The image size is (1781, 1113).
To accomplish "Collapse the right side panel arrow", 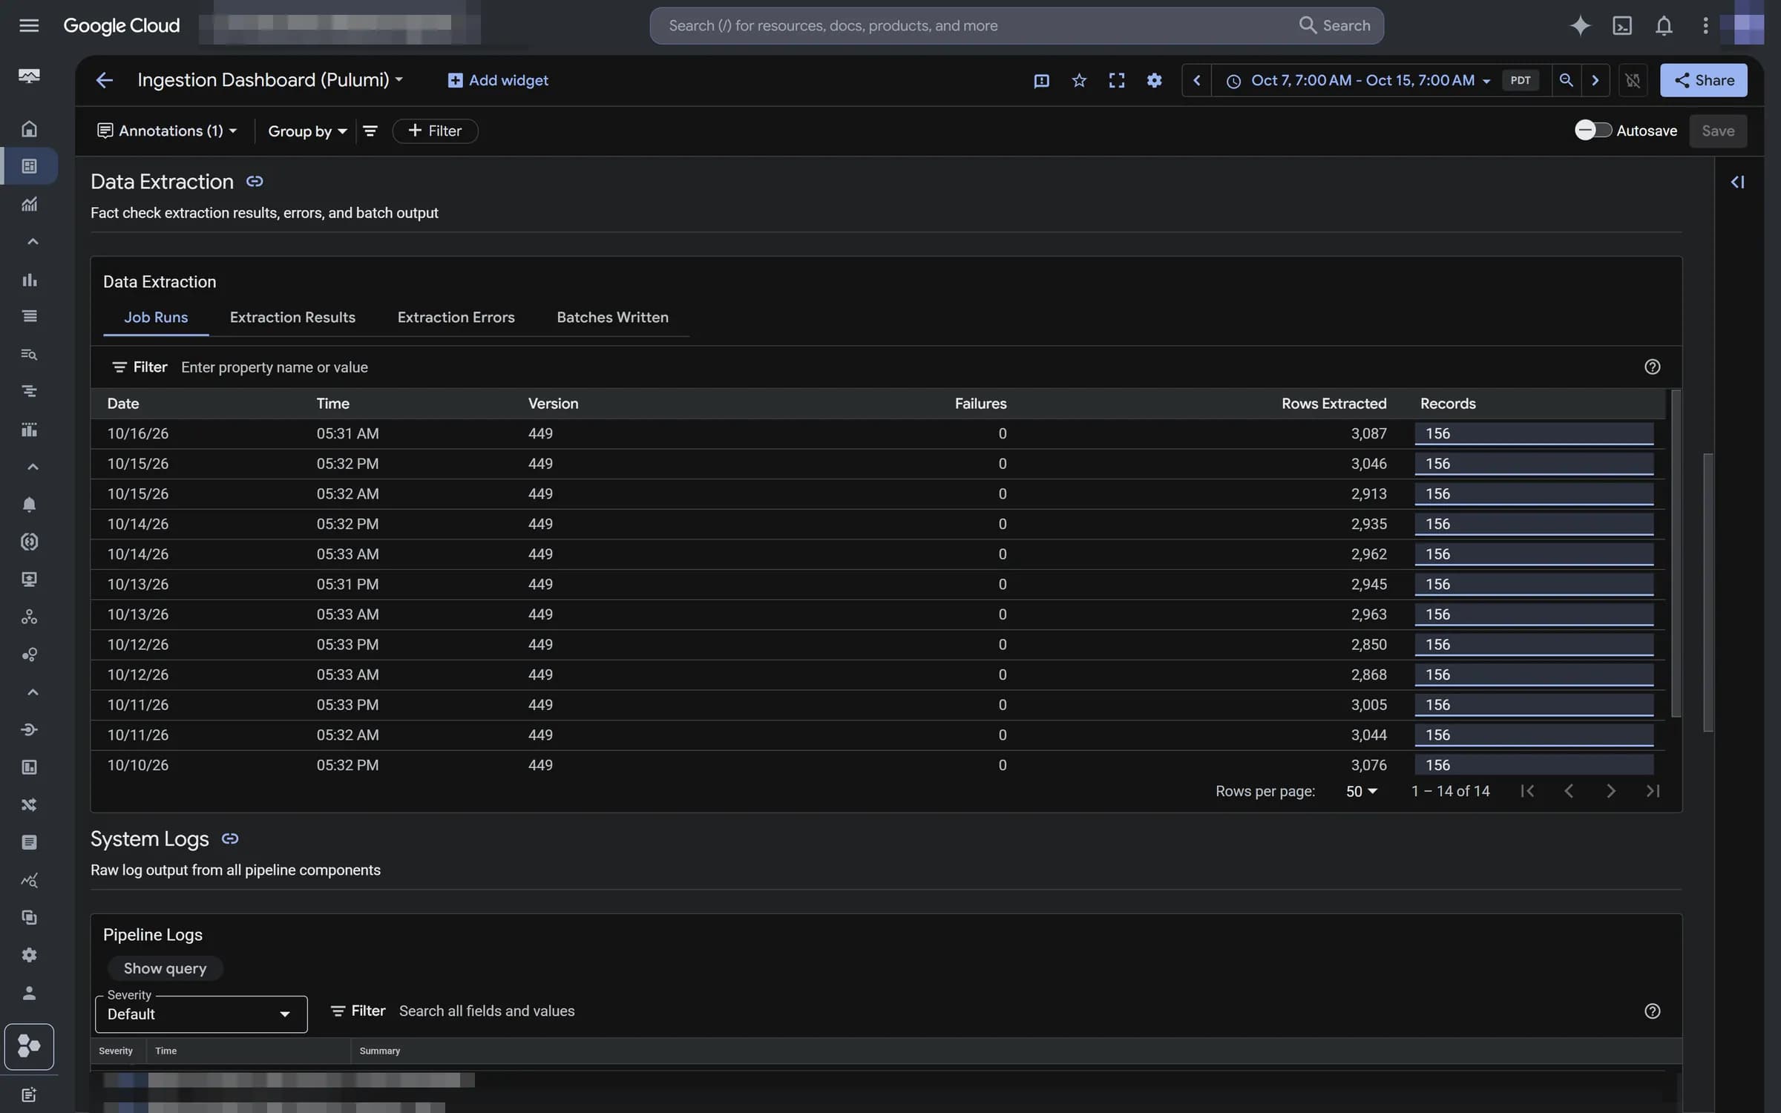I will tap(1737, 182).
